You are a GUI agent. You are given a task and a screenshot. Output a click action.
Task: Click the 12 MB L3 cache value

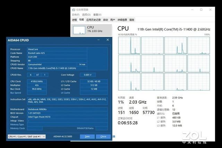[x=94, y=89]
